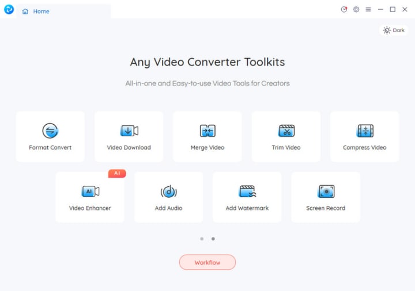Open the Trim Video scissors tool
Image resolution: width=415 pixels, height=291 pixels.
286,136
